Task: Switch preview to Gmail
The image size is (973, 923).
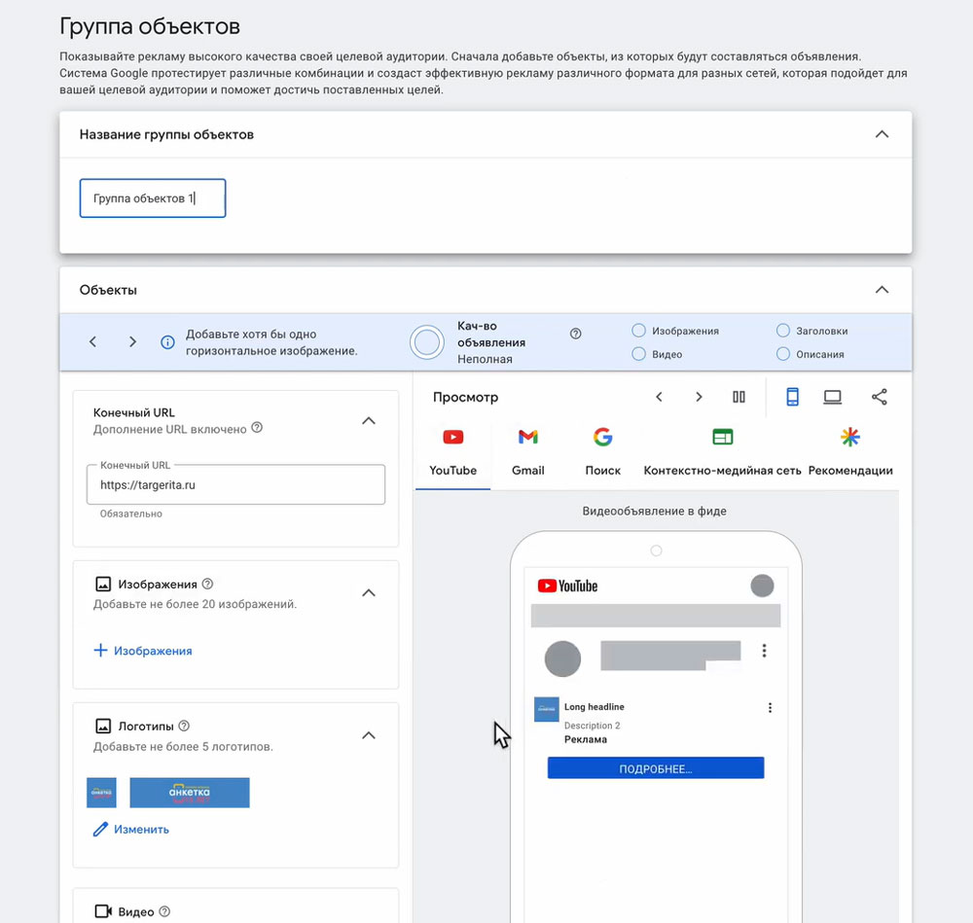Action: 527,437
